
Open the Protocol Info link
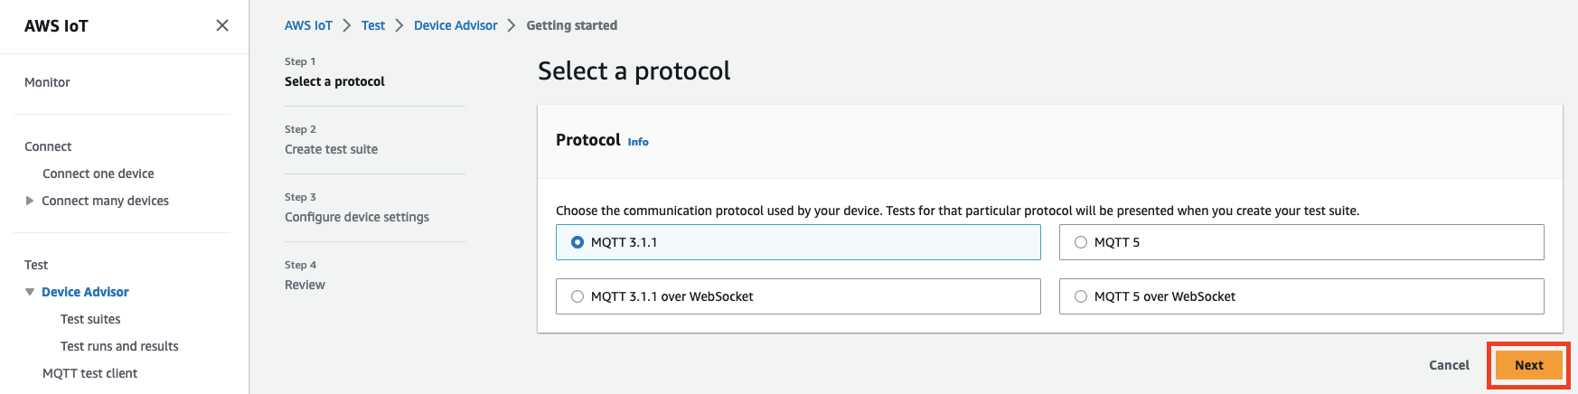coord(638,142)
